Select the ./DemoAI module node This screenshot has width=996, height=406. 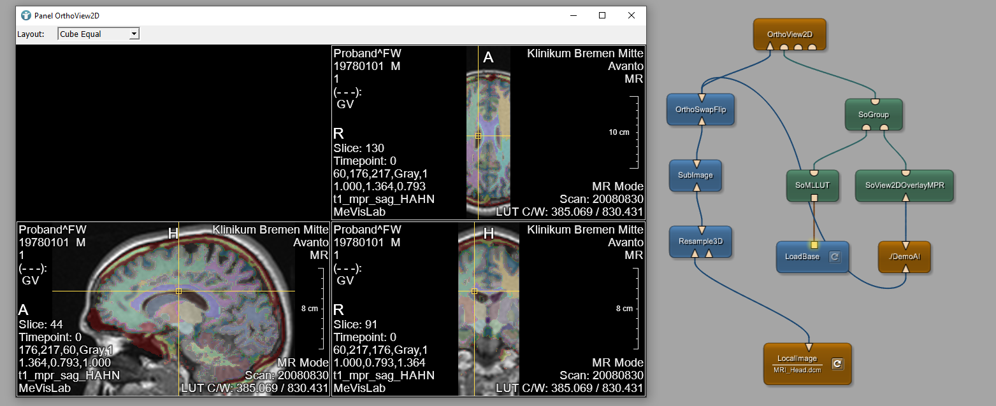pos(904,257)
